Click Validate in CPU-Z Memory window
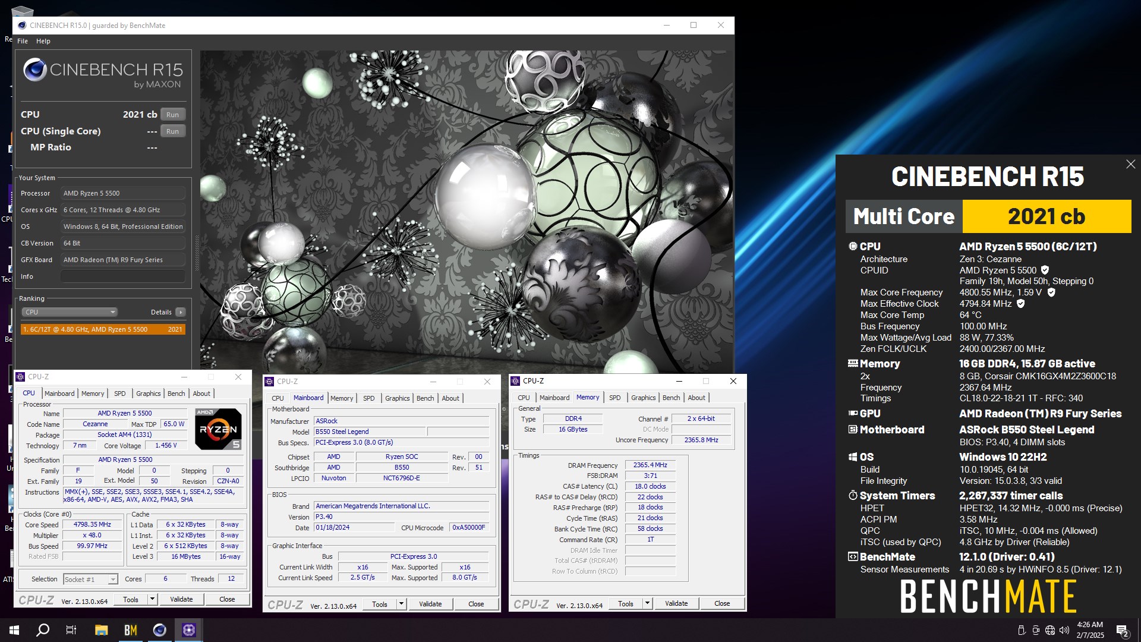The height and width of the screenshot is (642, 1141). click(x=676, y=603)
